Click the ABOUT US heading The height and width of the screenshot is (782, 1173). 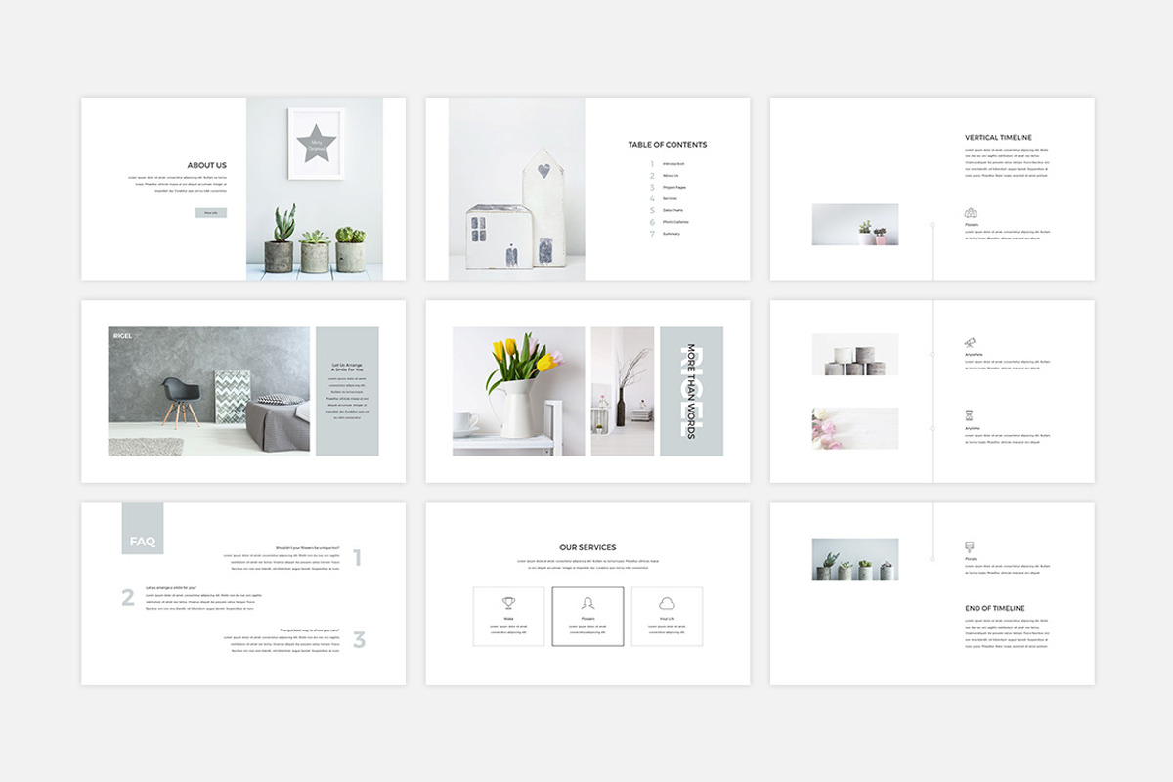click(x=207, y=165)
